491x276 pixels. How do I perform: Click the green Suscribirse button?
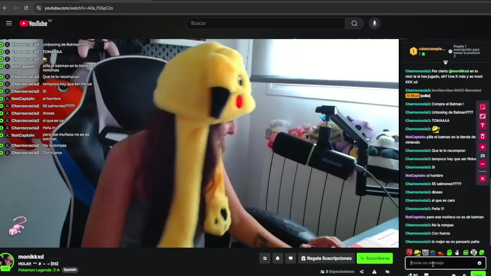375,258
